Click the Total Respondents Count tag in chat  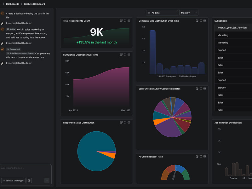(20, 53)
